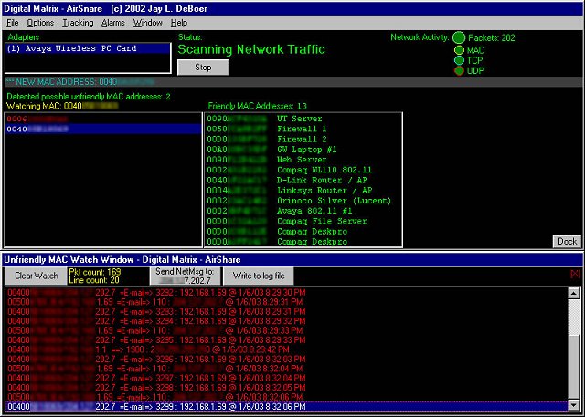Select unfriendly MAC starting with 0006
Image resolution: width=585 pixels, height=417 pixels.
click(x=103, y=120)
